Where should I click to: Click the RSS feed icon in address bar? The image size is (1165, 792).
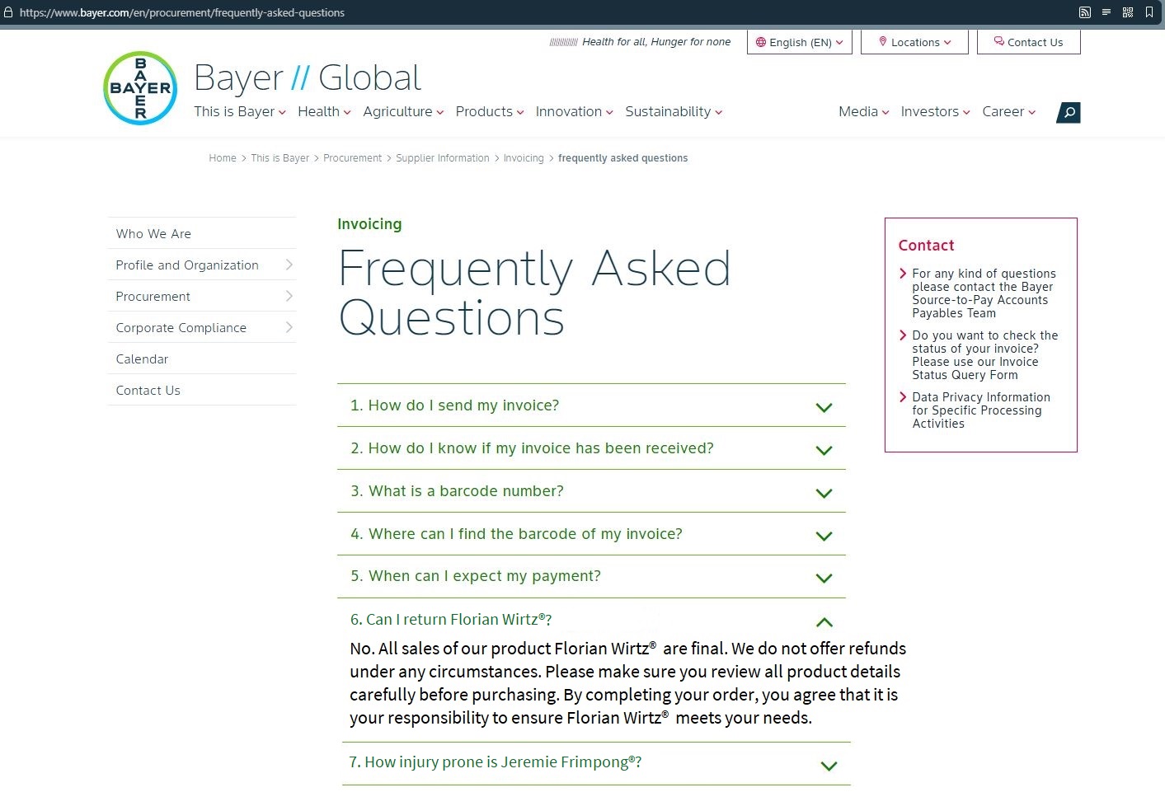click(1085, 12)
